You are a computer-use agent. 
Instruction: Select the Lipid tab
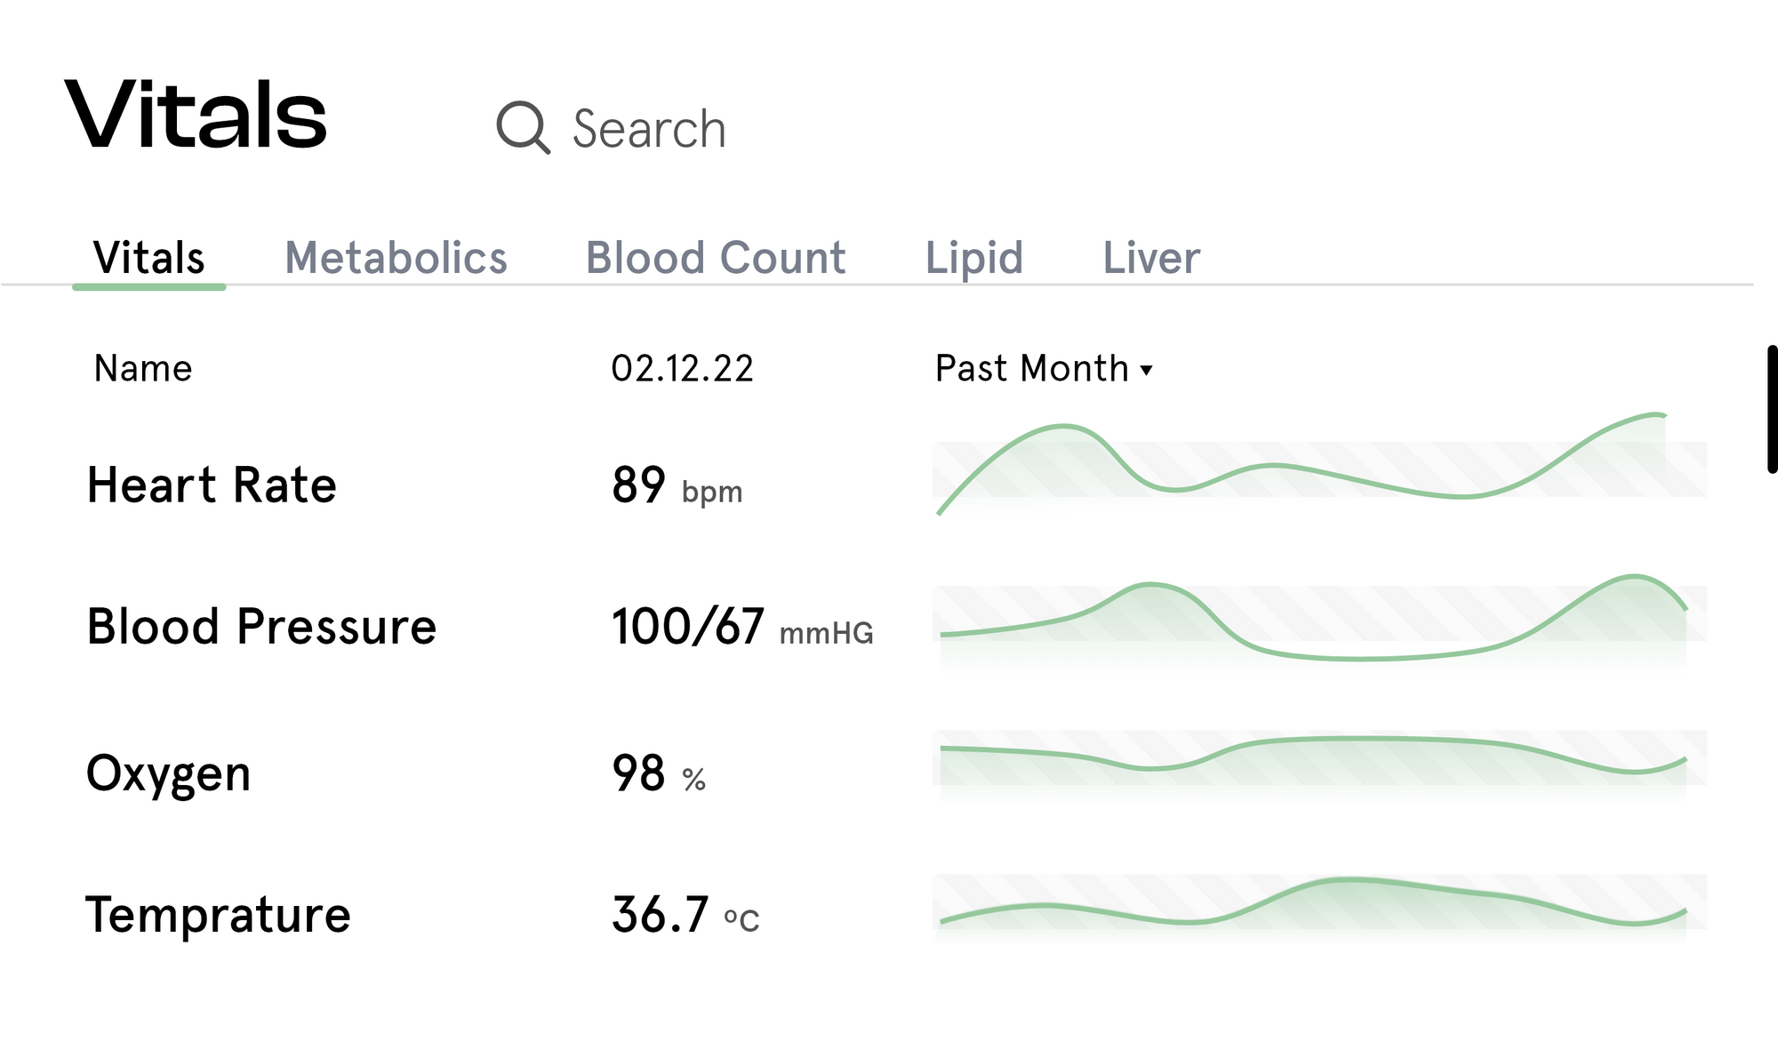click(974, 259)
